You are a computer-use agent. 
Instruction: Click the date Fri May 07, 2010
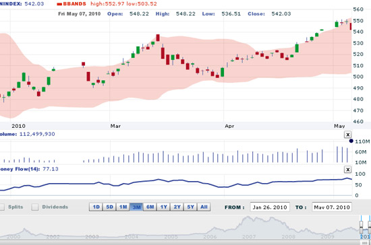pyautogui.click(x=80, y=14)
